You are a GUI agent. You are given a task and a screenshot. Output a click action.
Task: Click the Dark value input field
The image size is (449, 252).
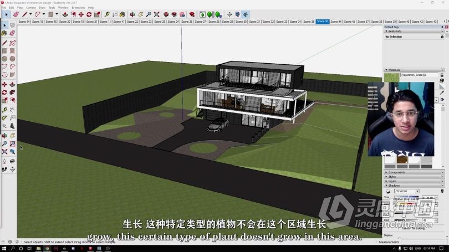[x=428, y=220]
